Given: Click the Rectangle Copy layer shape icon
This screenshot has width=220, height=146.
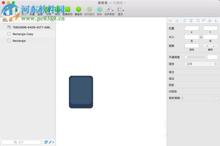Looking at the screenshot, I should coord(9,34).
